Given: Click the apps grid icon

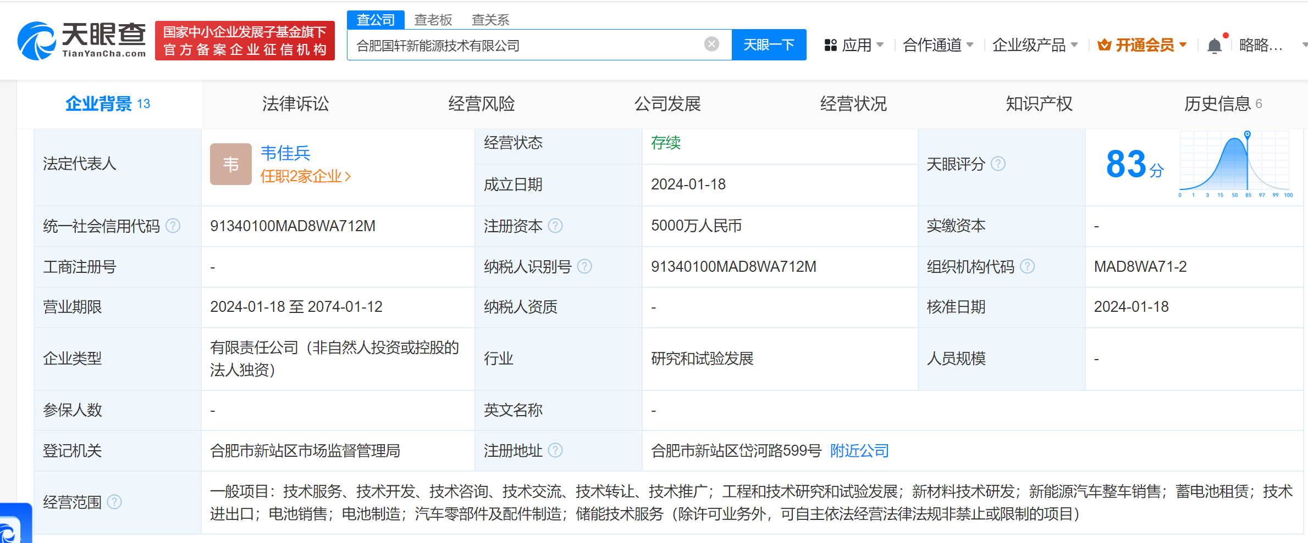Looking at the screenshot, I should 830,45.
